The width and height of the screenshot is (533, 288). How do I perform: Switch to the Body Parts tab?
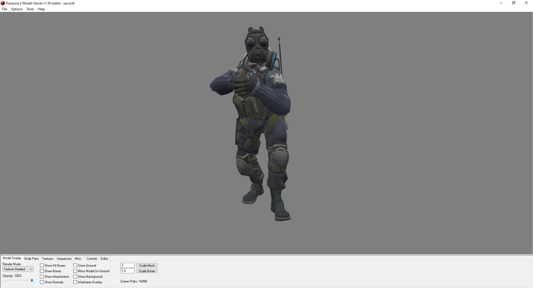32,259
